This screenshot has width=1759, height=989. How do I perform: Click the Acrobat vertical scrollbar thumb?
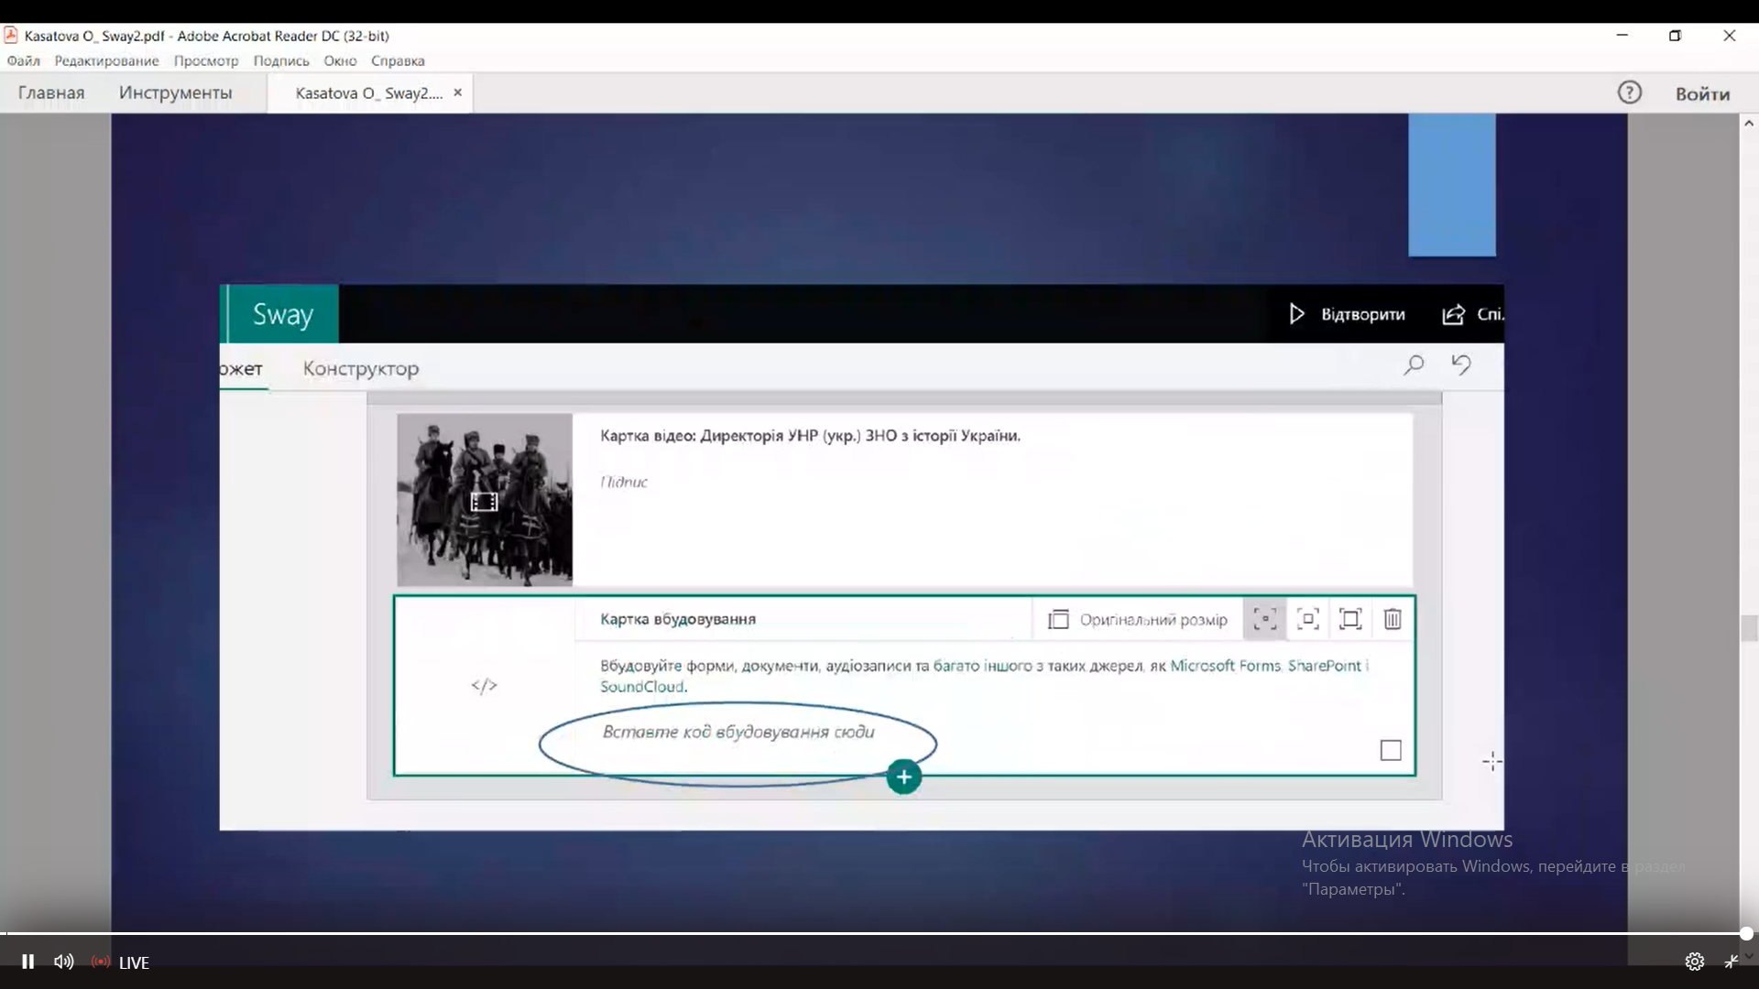[x=1749, y=629]
